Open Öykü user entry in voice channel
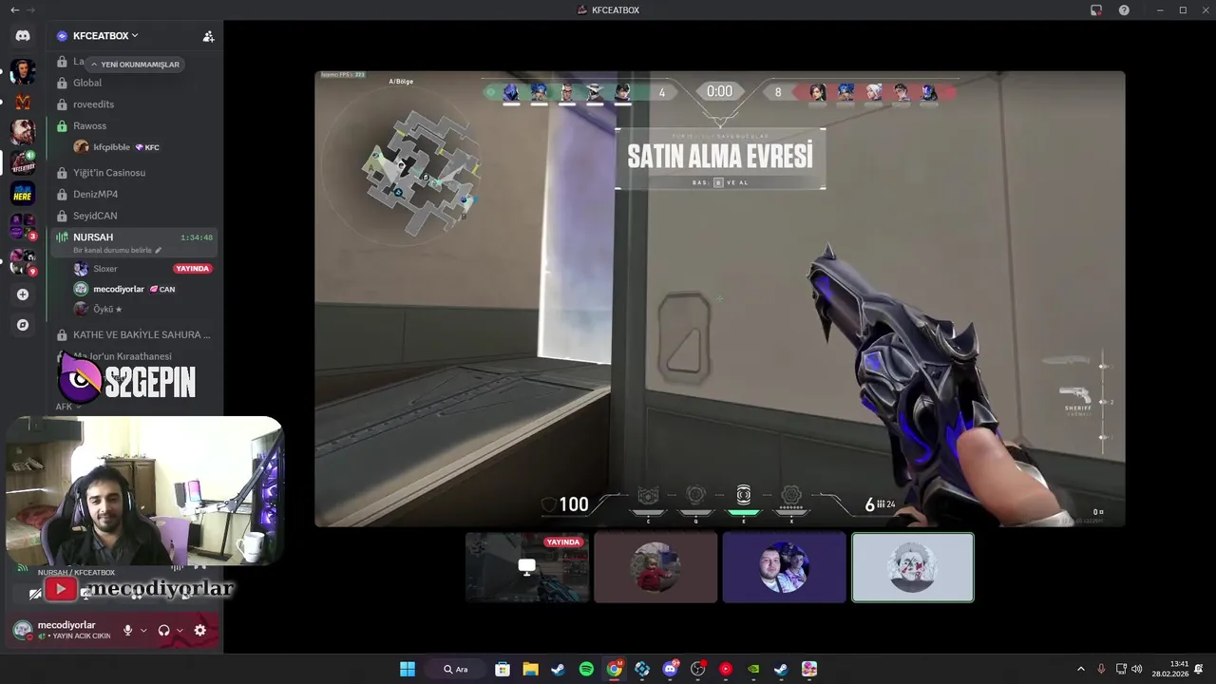This screenshot has width=1216, height=684. (142, 309)
